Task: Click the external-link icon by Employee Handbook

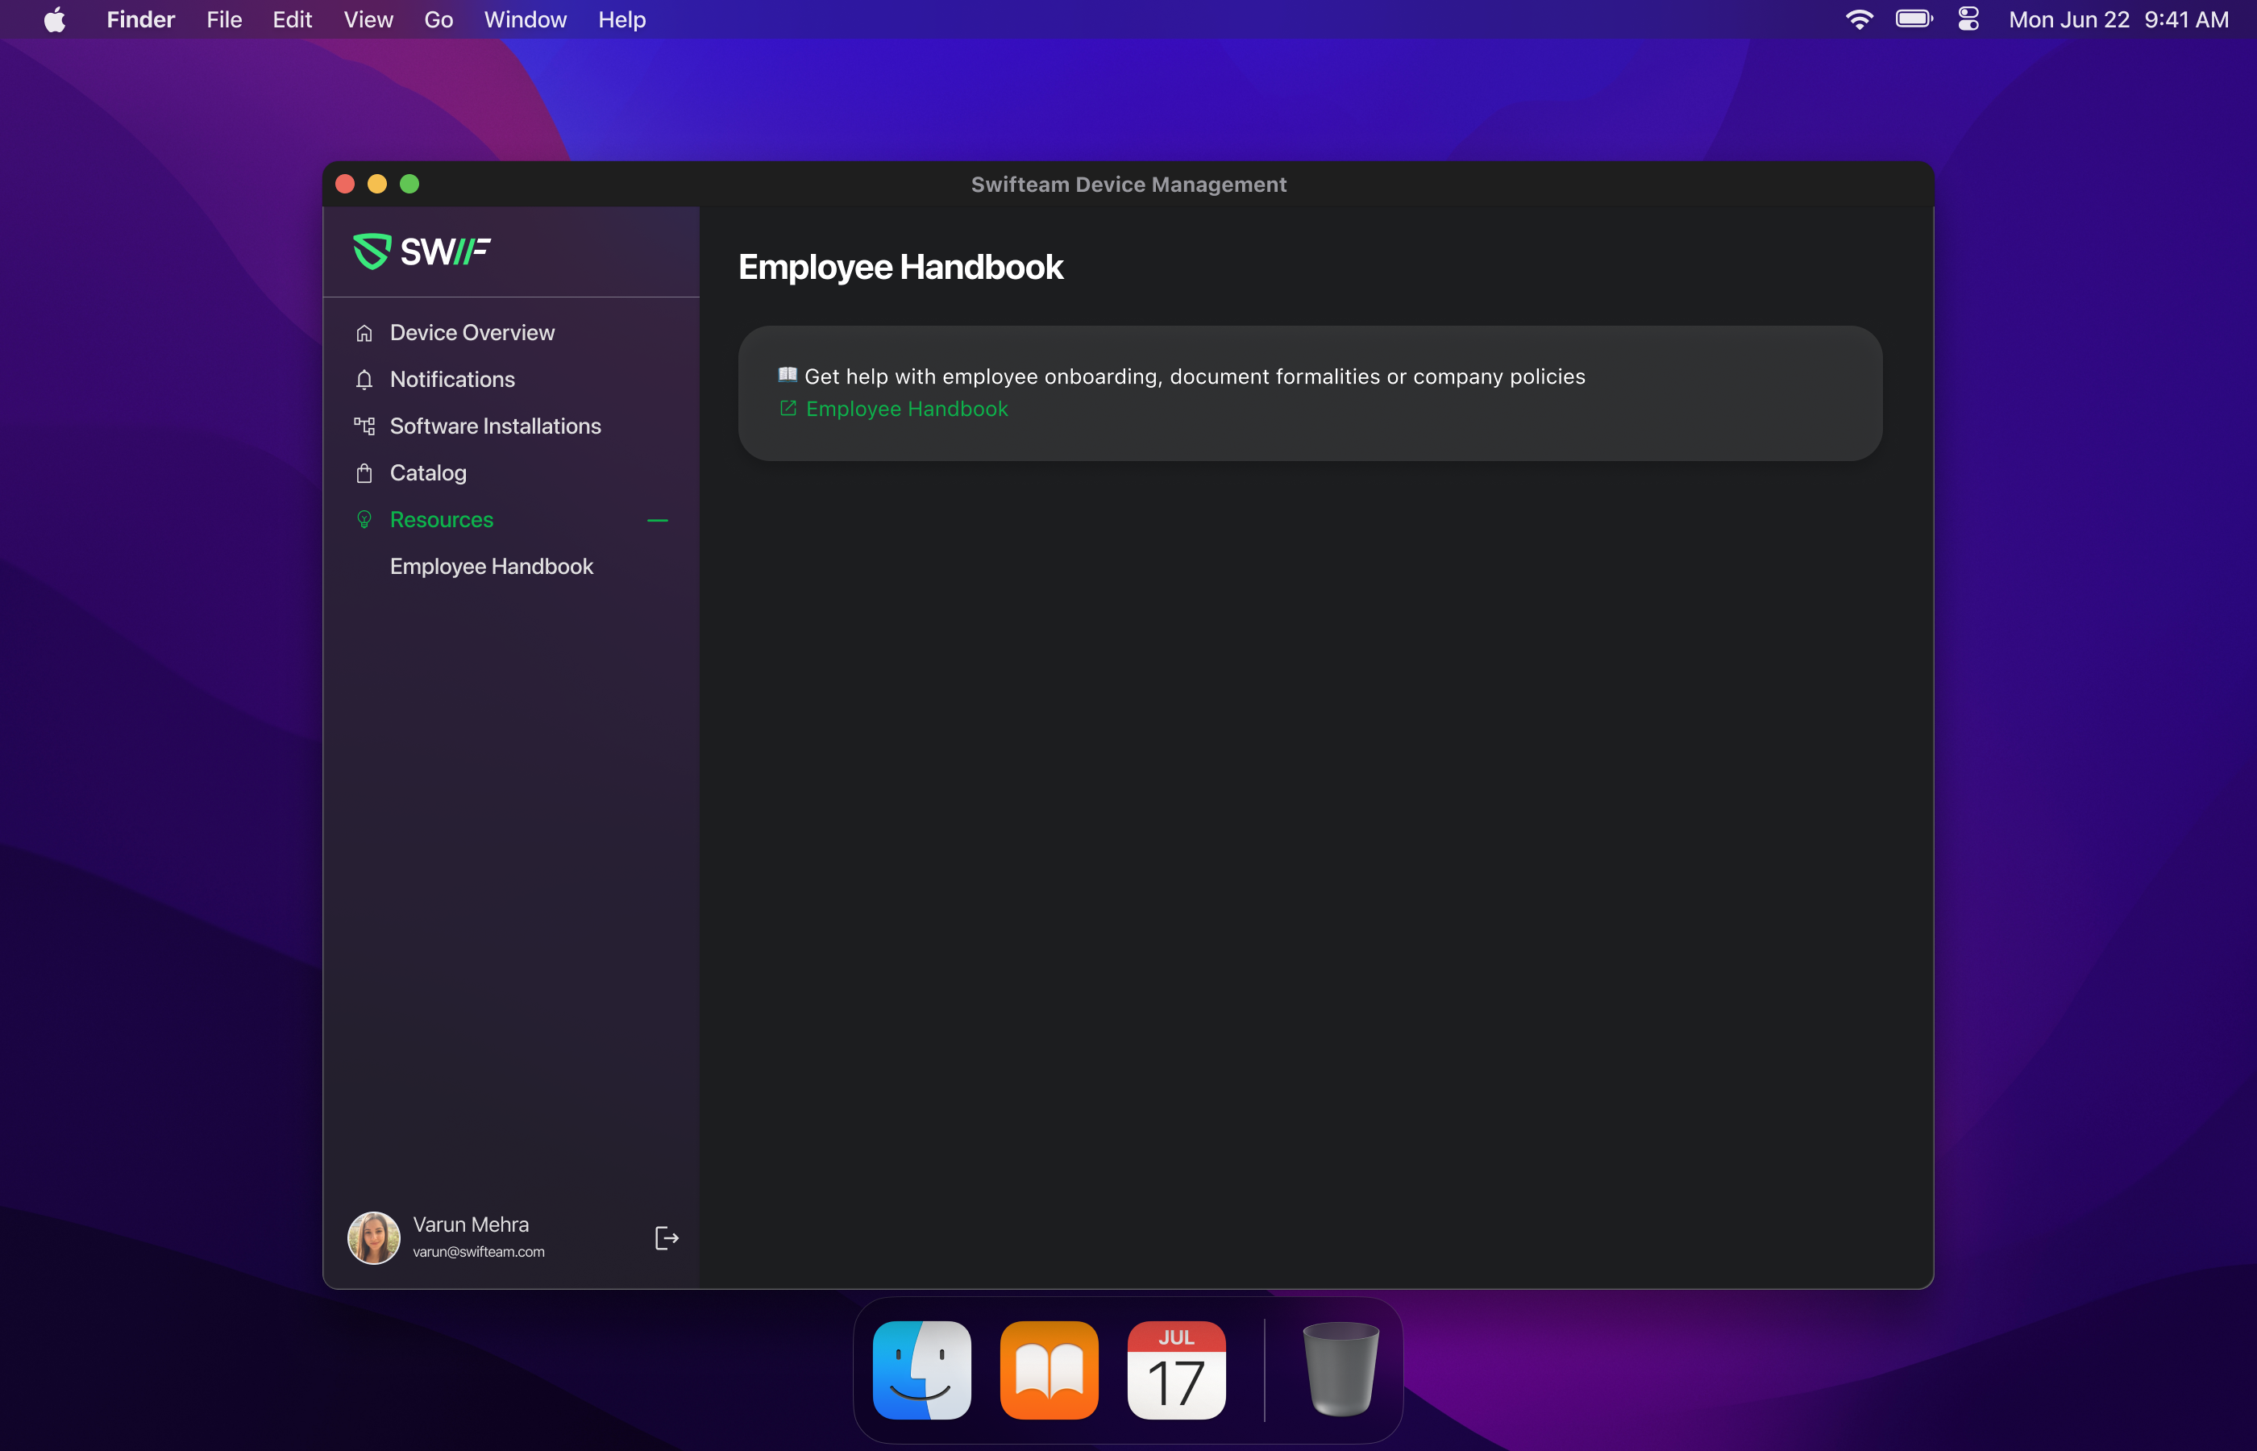Action: [788, 409]
